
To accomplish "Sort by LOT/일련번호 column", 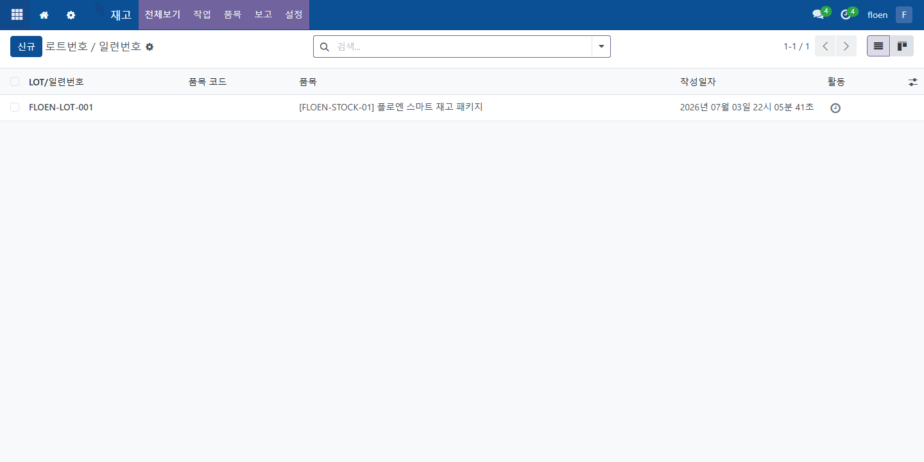I will click(x=56, y=81).
